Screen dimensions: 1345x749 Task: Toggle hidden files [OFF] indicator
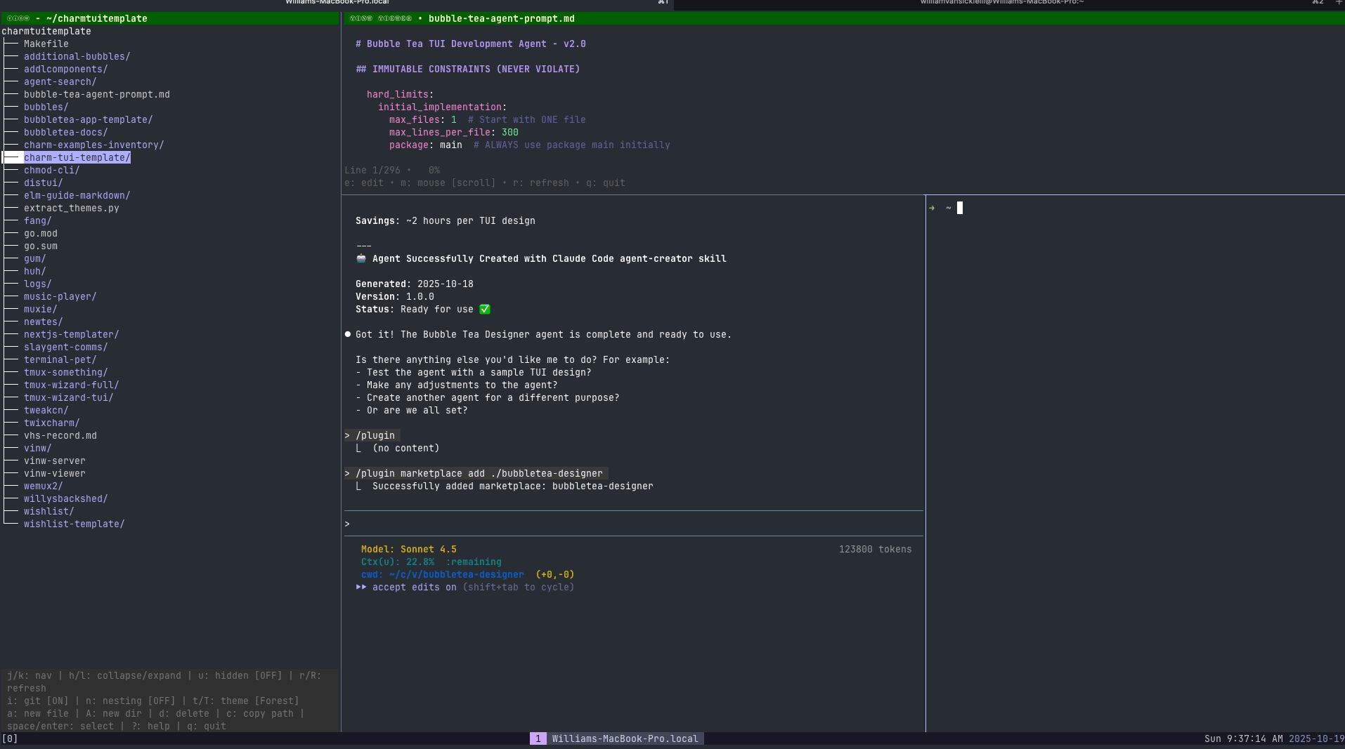tap(240, 675)
